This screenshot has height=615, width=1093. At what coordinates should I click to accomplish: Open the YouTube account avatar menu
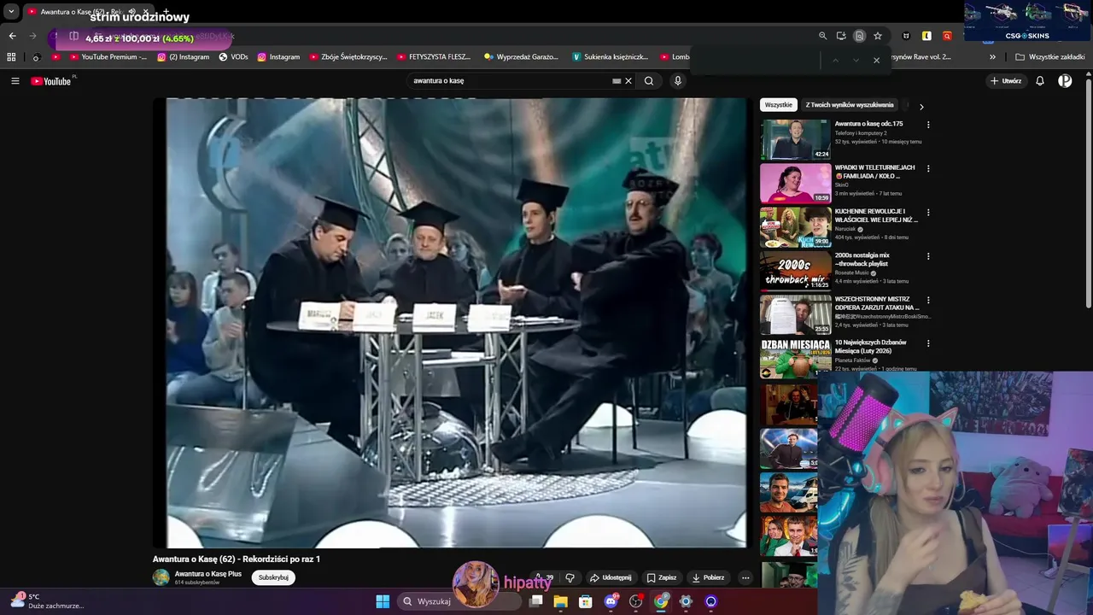(1065, 81)
